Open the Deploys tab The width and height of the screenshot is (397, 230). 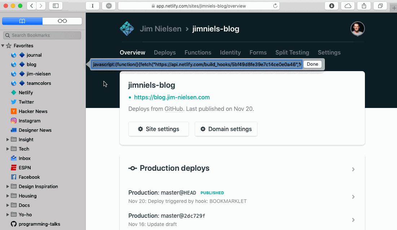tap(165, 52)
